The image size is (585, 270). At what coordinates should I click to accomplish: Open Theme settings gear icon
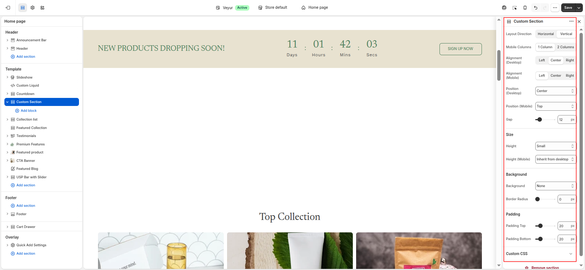pyautogui.click(x=33, y=8)
